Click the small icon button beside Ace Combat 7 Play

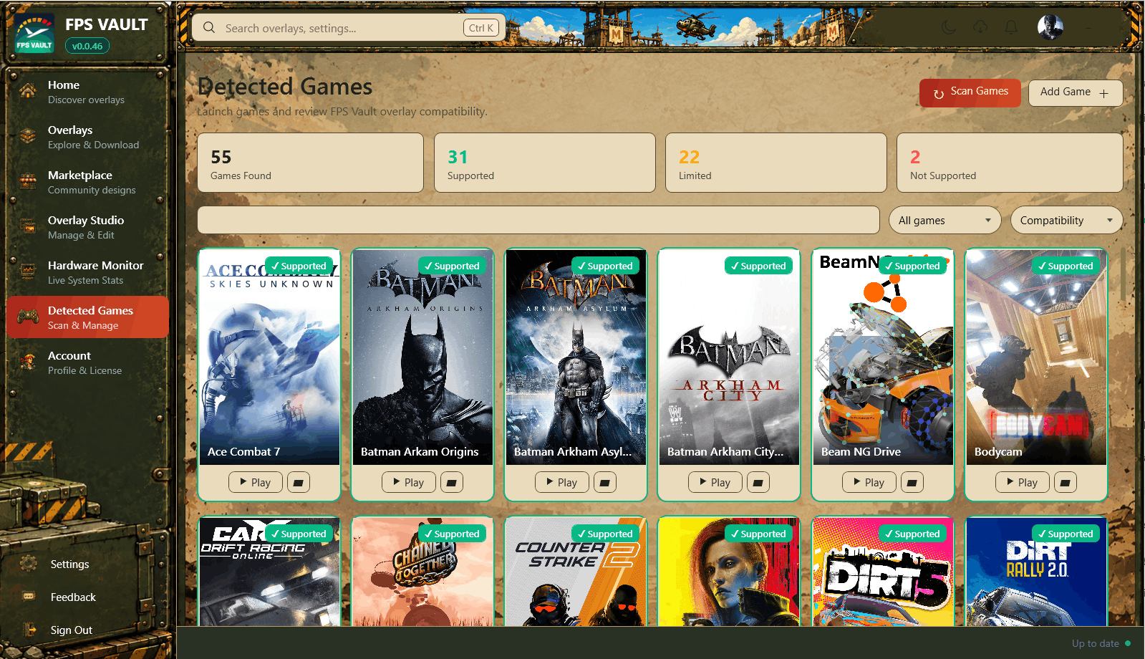[299, 483]
